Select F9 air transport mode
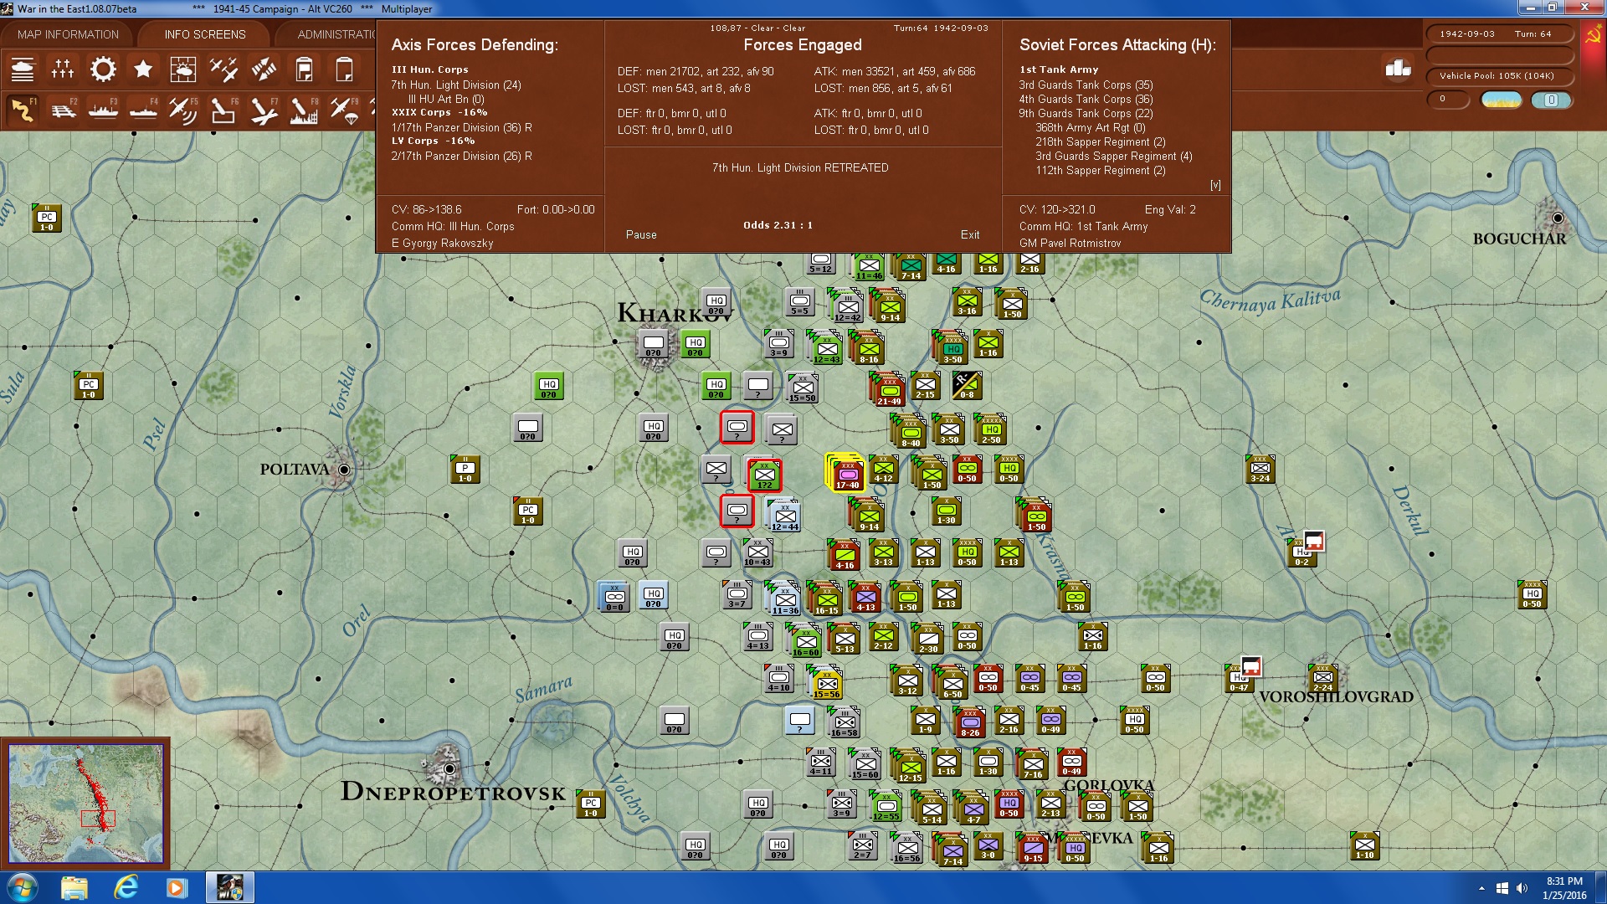The width and height of the screenshot is (1607, 904). [344, 110]
